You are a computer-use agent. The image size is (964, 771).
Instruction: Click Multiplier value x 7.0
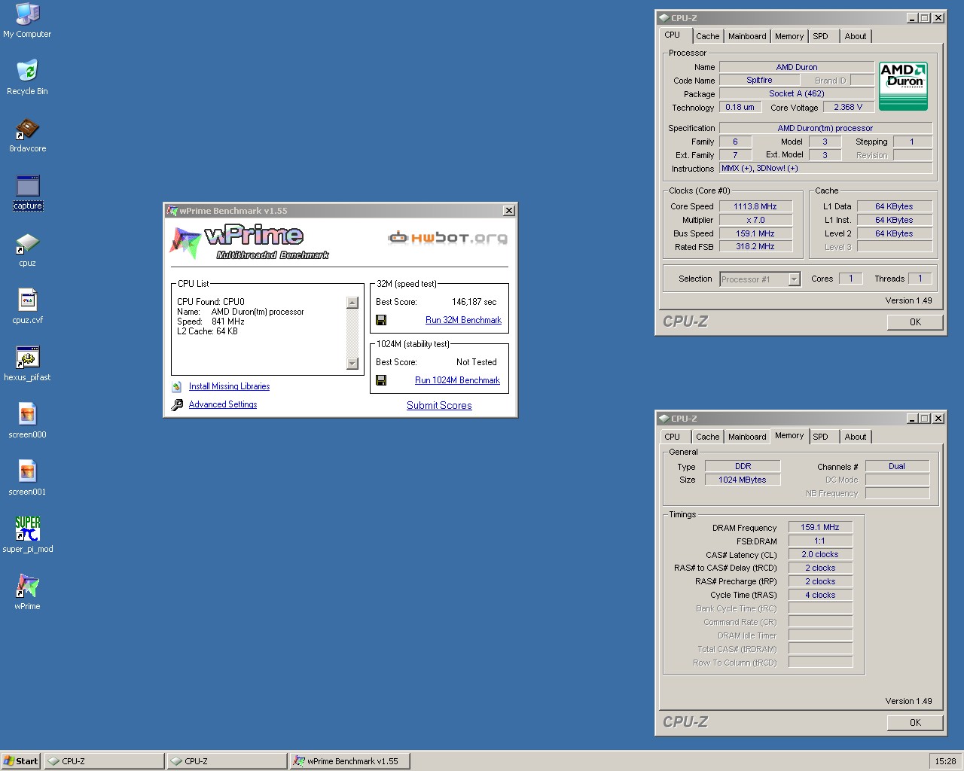755,220
